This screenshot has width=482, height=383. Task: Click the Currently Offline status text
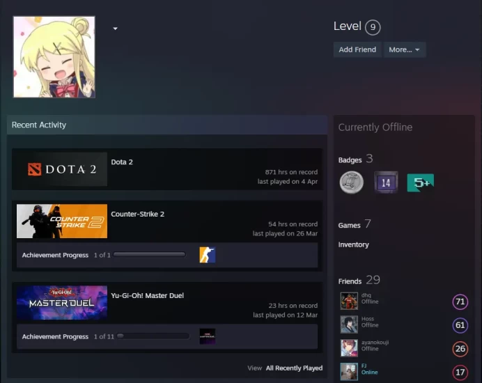(x=375, y=127)
